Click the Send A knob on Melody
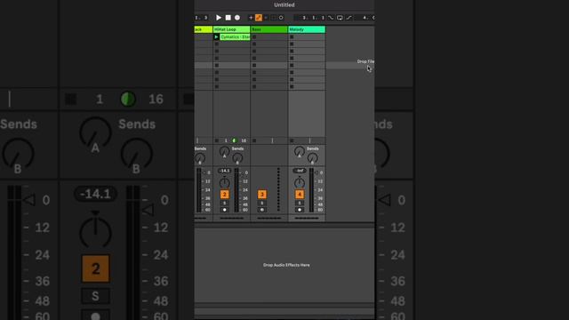Image resolution: width=569 pixels, height=320 pixels. pyautogui.click(x=300, y=151)
